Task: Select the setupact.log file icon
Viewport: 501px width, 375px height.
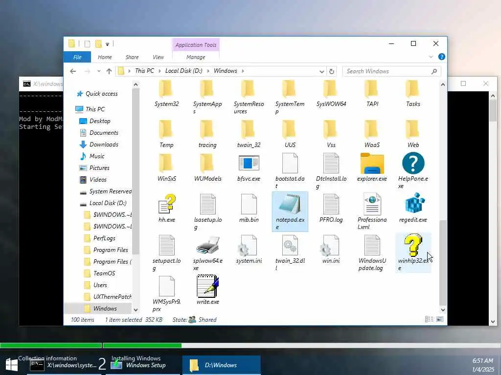Action: [167, 245]
